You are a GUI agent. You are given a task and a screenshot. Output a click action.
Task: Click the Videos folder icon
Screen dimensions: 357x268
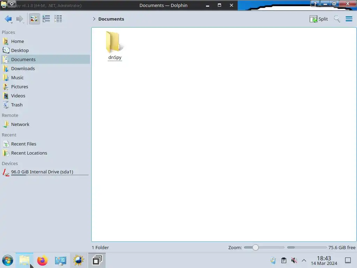point(6,96)
